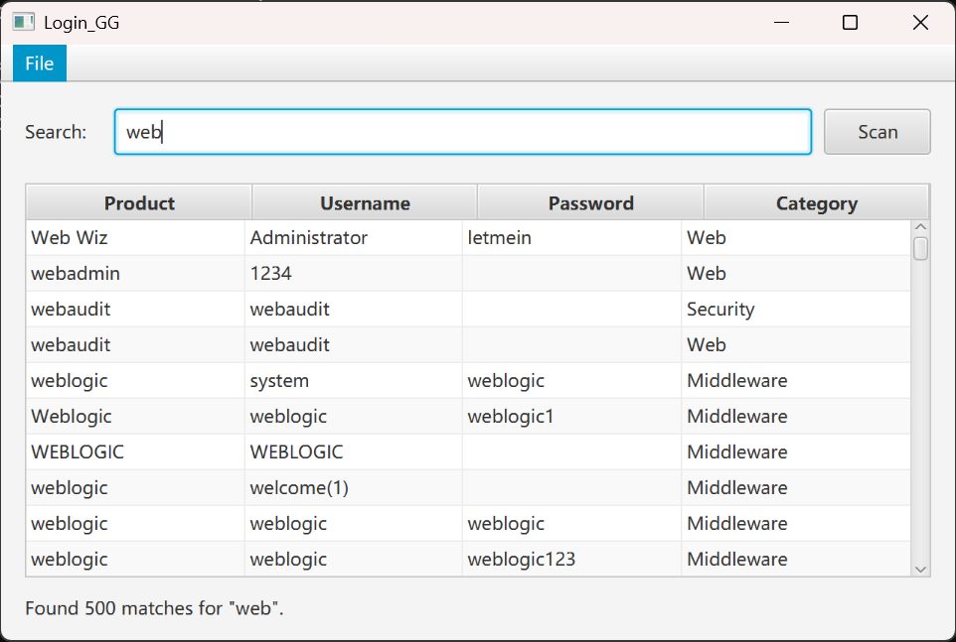The width and height of the screenshot is (956, 642).
Task: Sort by the Password column header
Action: pyautogui.click(x=591, y=202)
